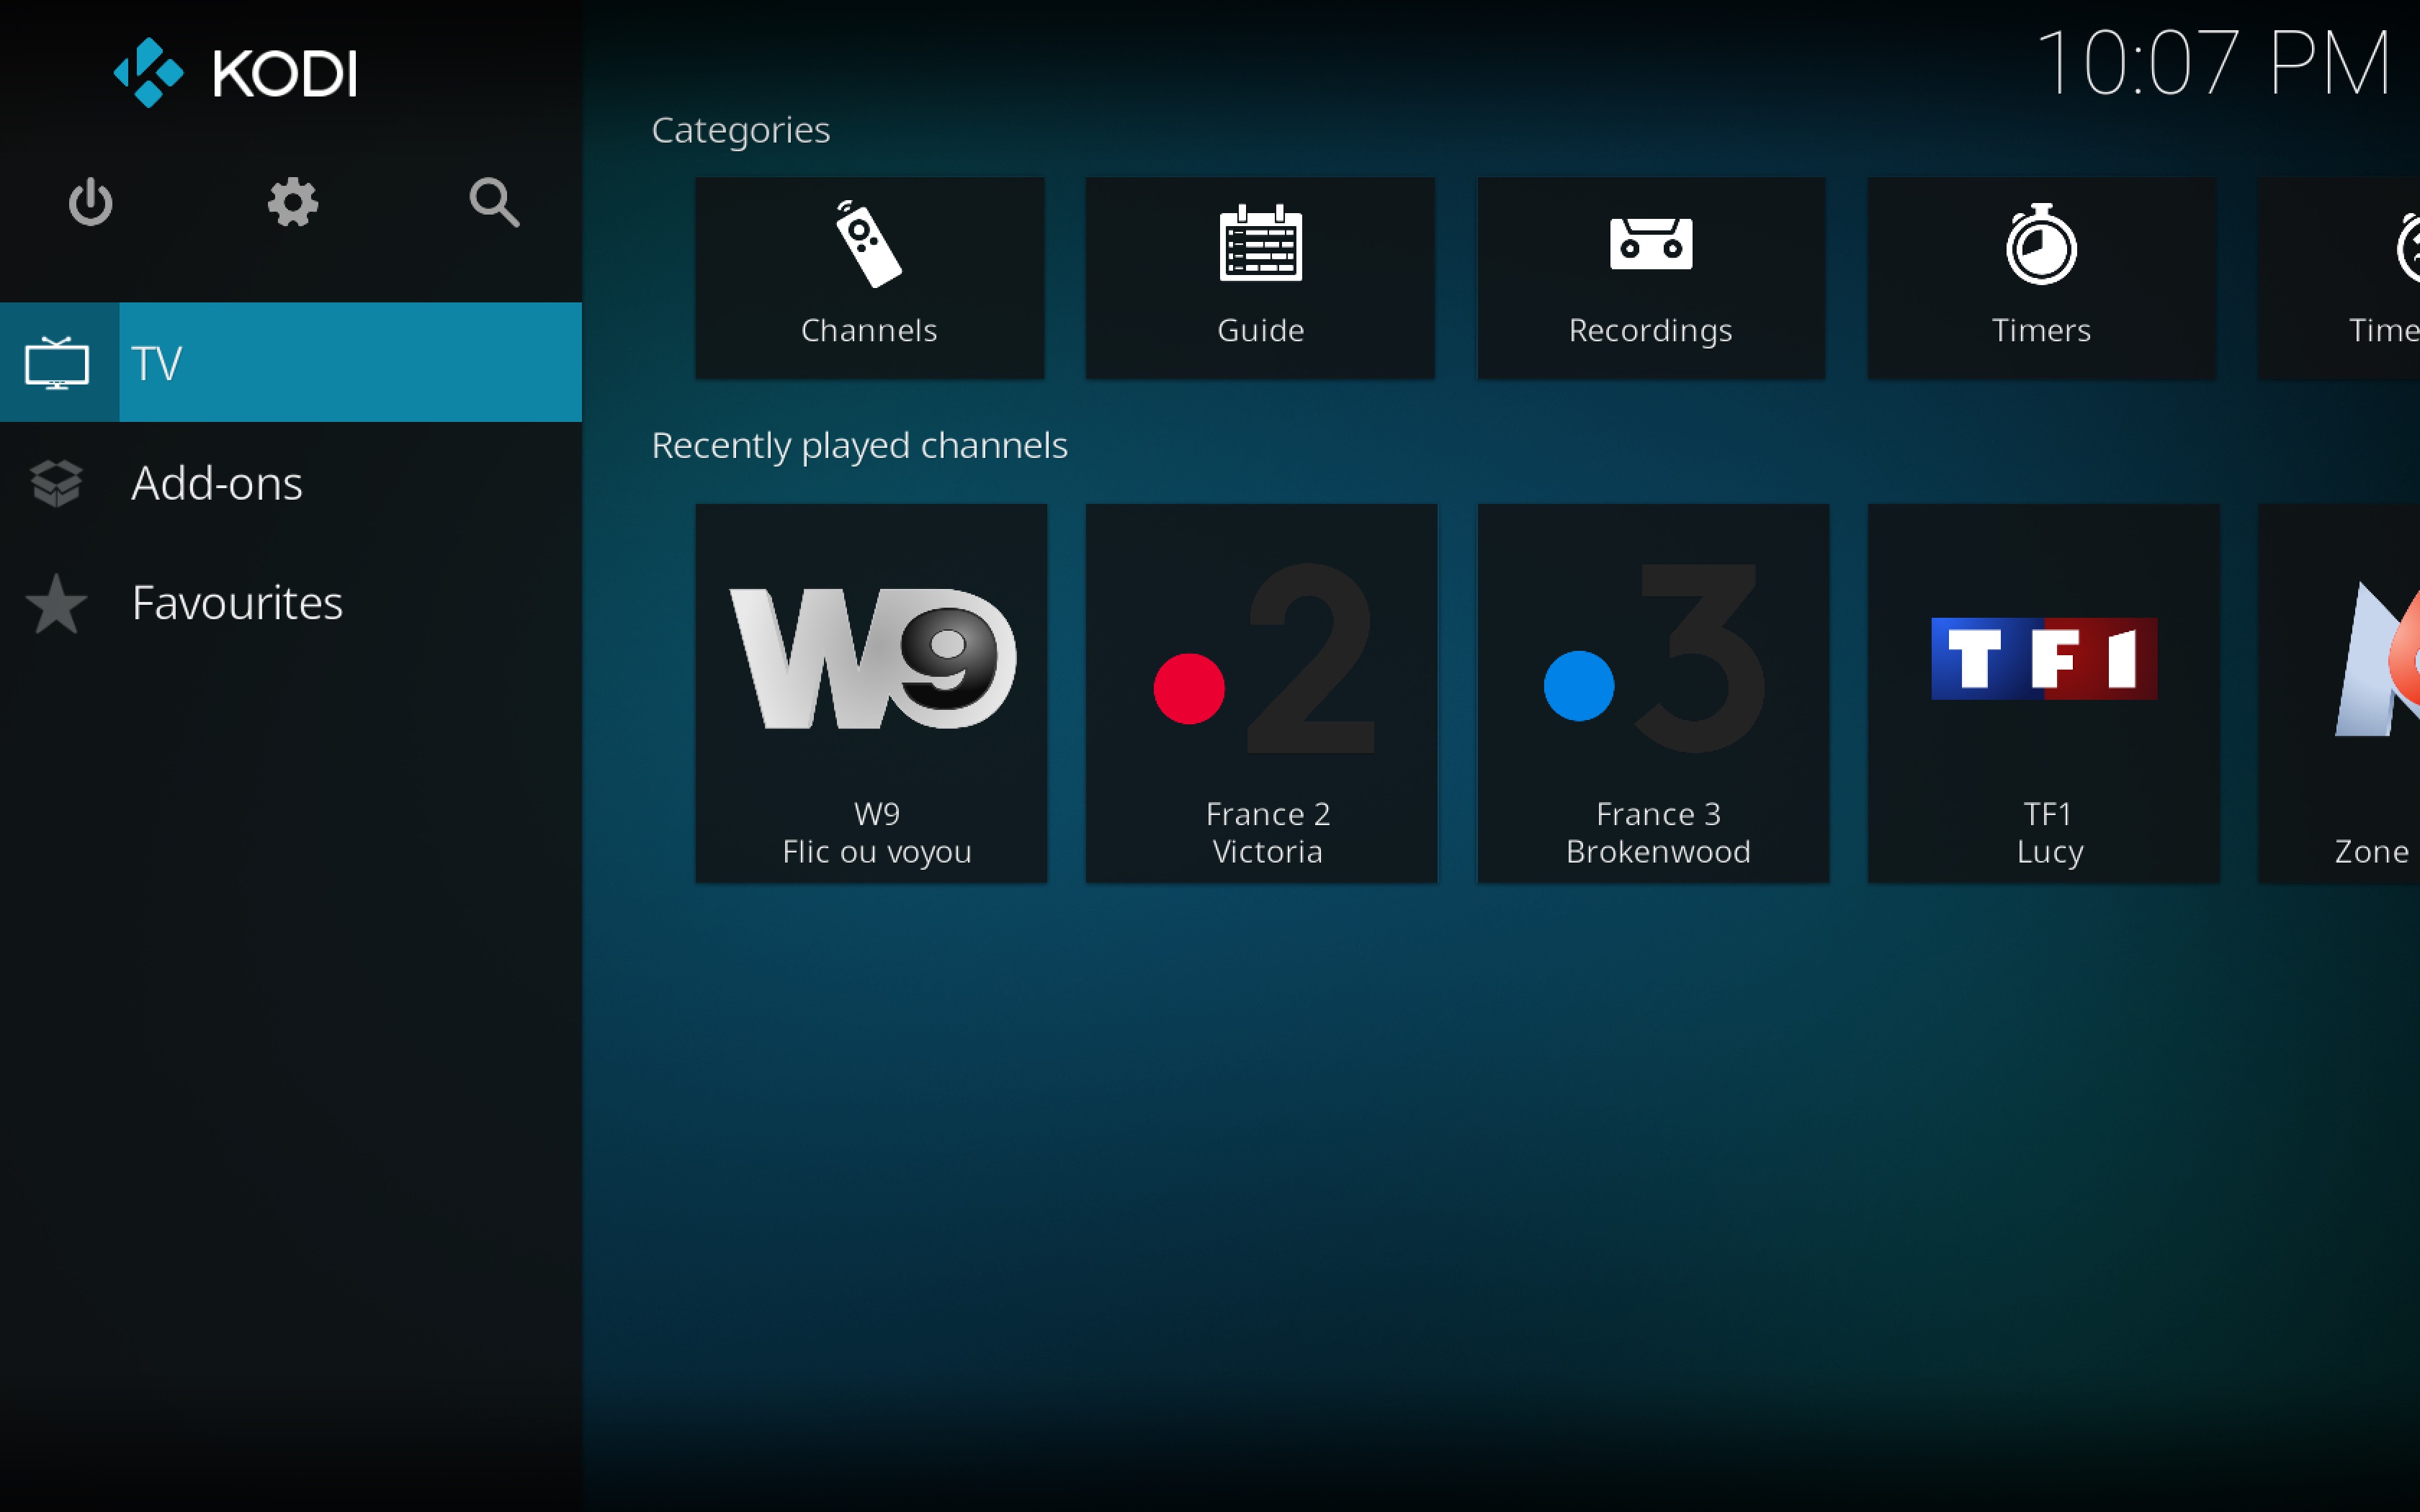Open search with the magnifier icon

coord(494,203)
